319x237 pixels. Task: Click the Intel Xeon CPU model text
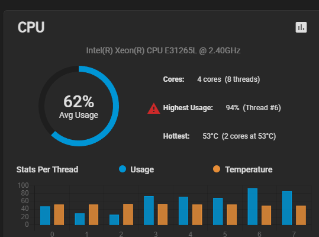pos(163,50)
